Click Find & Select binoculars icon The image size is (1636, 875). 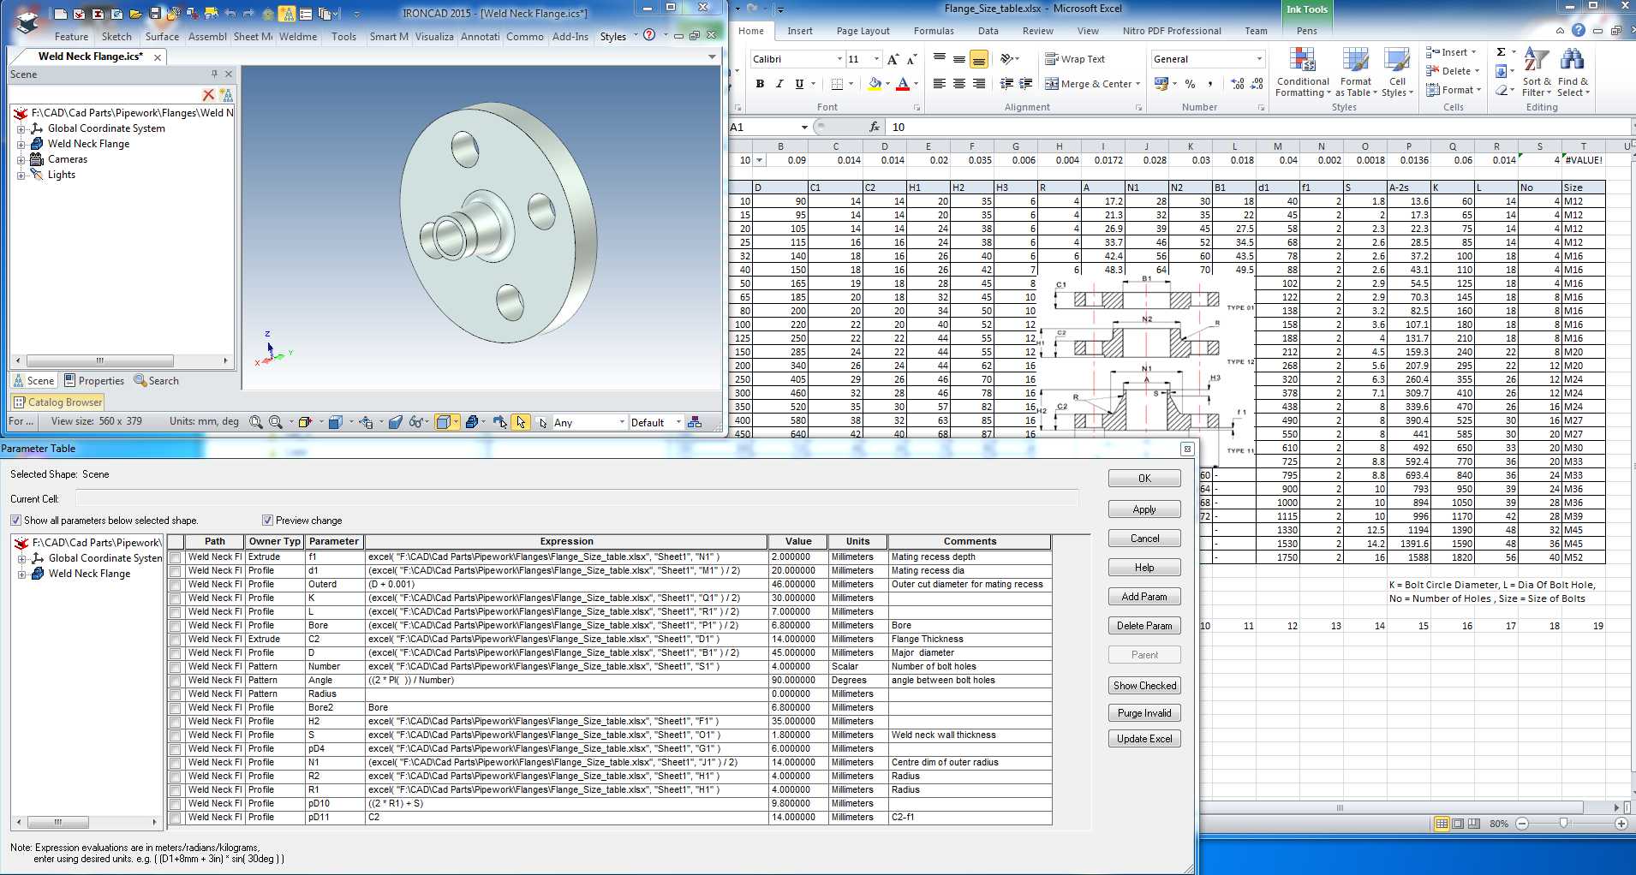point(1573,73)
